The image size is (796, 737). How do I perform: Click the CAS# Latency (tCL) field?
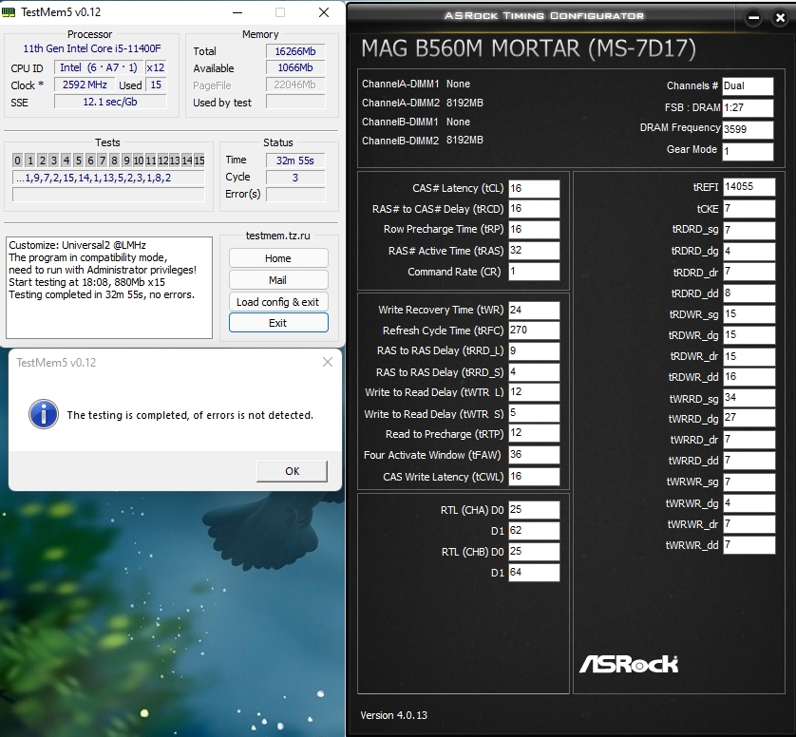pyautogui.click(x=534, y=188)
